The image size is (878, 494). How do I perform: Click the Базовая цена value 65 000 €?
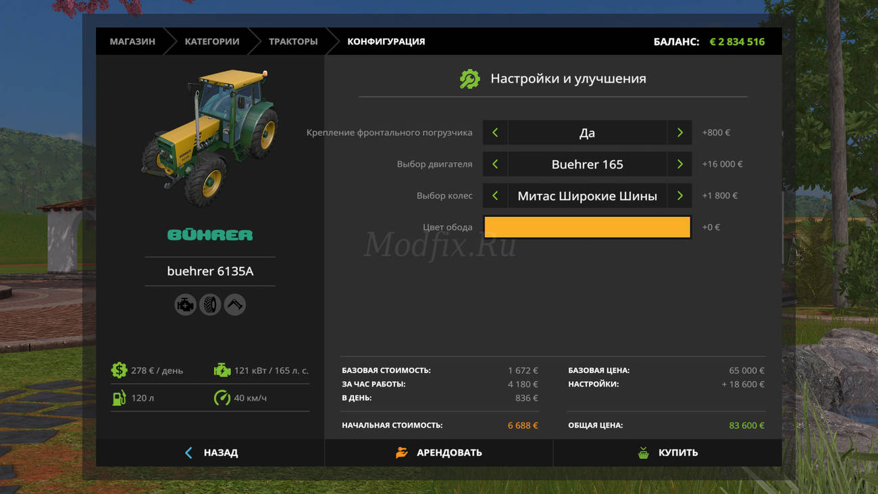click(x=746, y=370)
